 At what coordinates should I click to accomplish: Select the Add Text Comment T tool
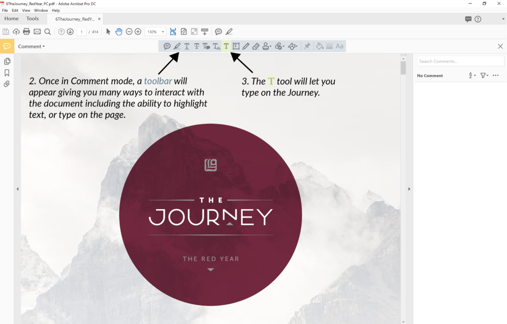pyautogui.click(x=226, y=46)
